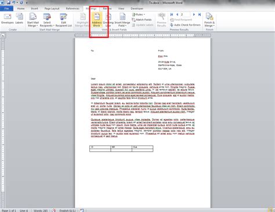Click the macro recording icon in status bar
Image resolution: width=275 pixels, height=212 pixels.
point(82,210)
